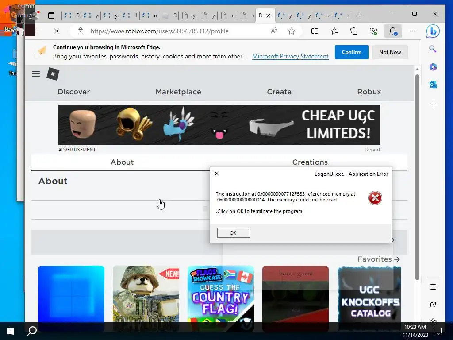The height and width of the screenshot is (340, 453).
Task: Stop loading the page
Action: pyautogui.click(x=57, y=31)
